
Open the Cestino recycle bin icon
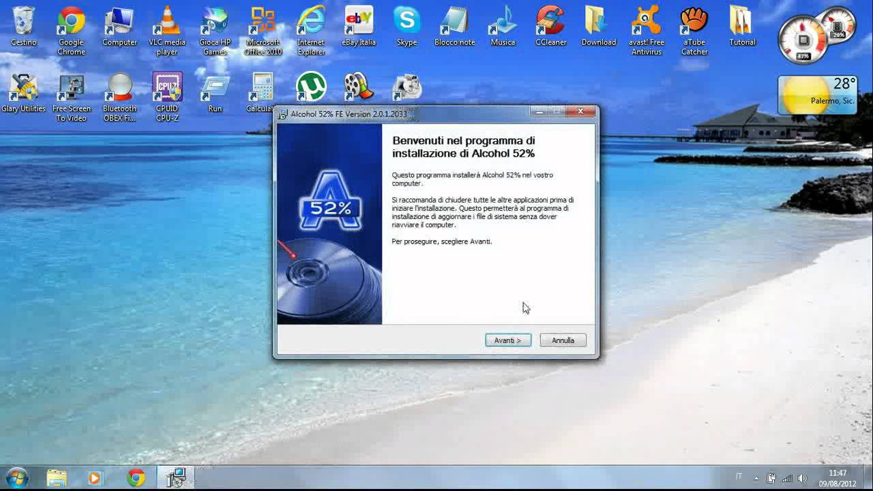pyautogui.click(x=24, y=27)
